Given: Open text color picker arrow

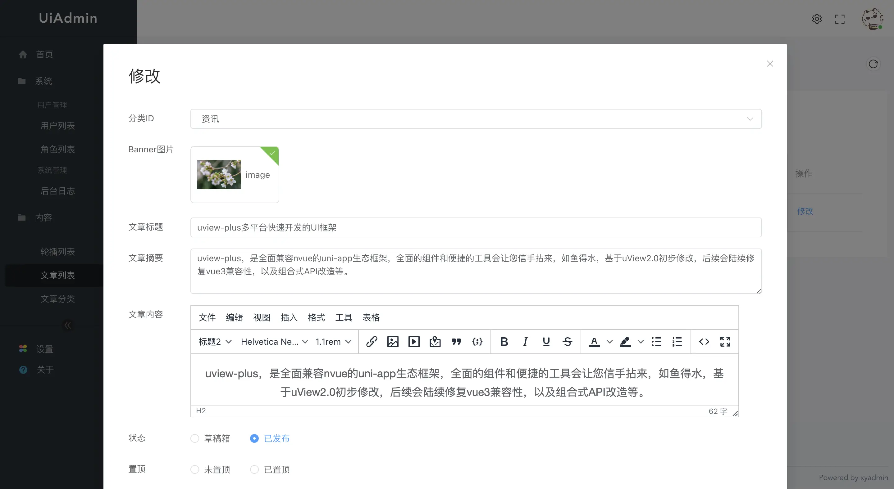Looking at the screenshot, I should (609, 341).
